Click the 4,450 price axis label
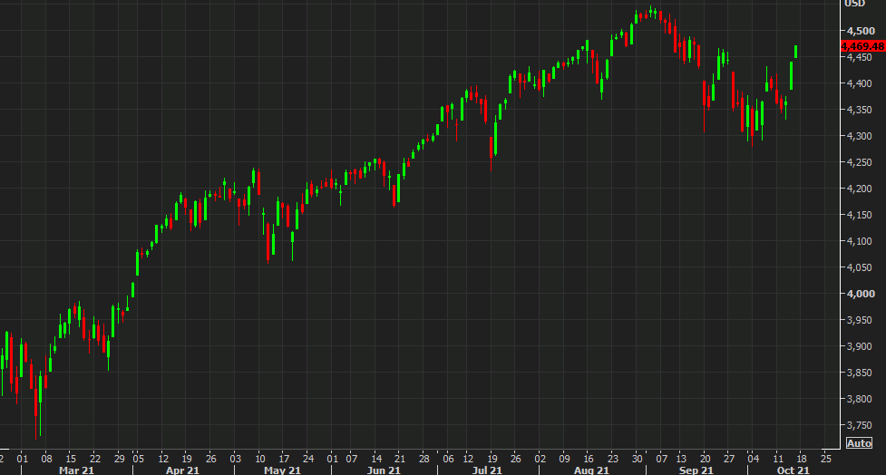Screen dimensions: 886x475 (859, 57)
